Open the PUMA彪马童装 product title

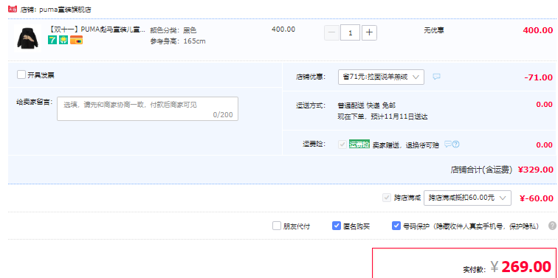click(x=97, y=29)
